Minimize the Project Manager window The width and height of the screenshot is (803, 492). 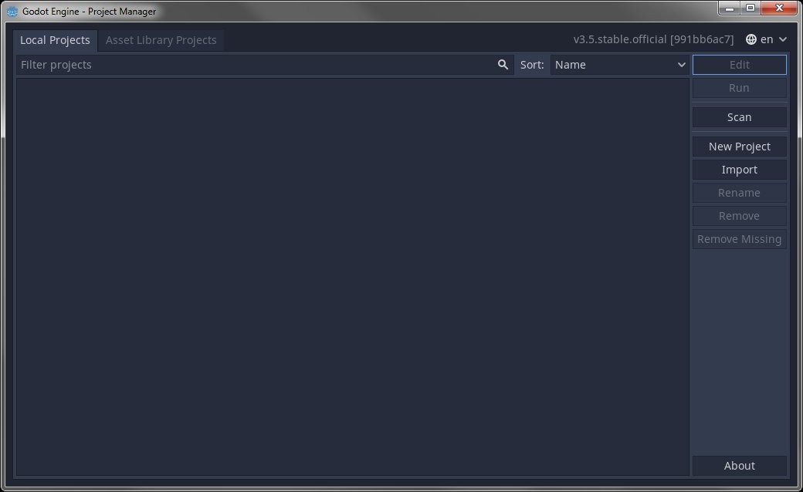tap(729, 8)
